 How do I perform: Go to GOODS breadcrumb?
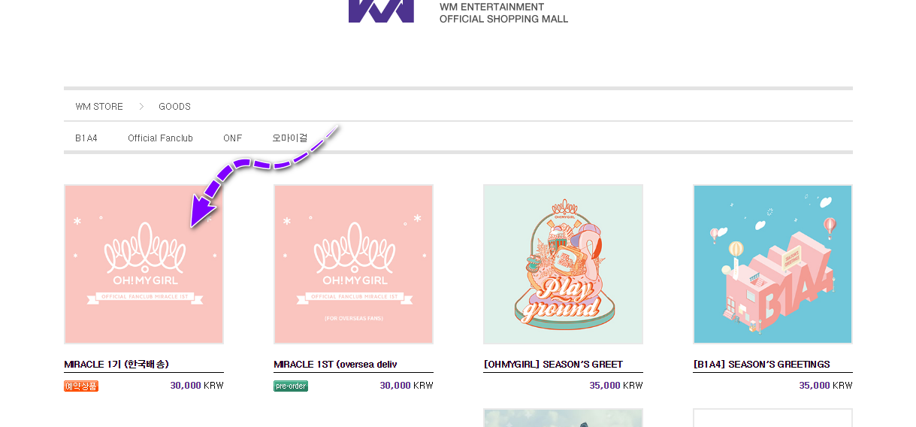click(174, 107)
